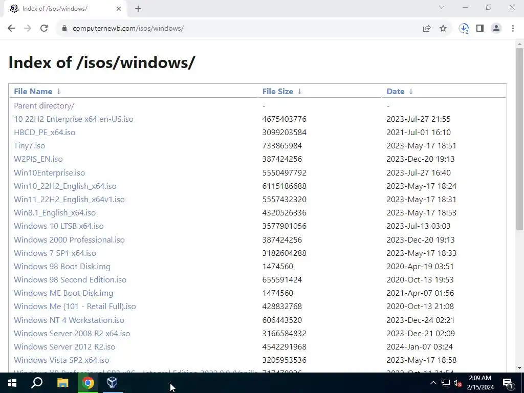Screen dimensions: 524x393
Task: Click the vertical scrollbar thumb
Action: (x=519, y=139)
